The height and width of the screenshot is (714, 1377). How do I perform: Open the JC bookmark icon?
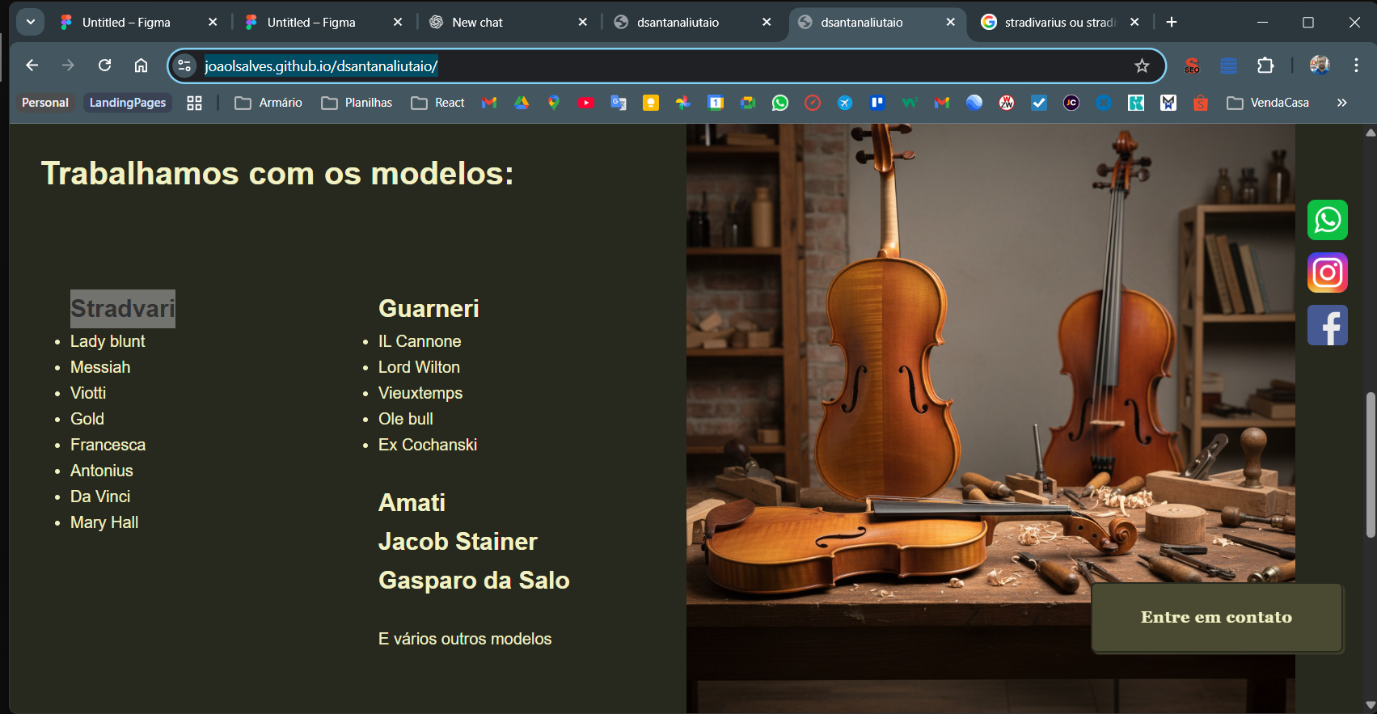pyautogui.click(x=1071, y=103)
